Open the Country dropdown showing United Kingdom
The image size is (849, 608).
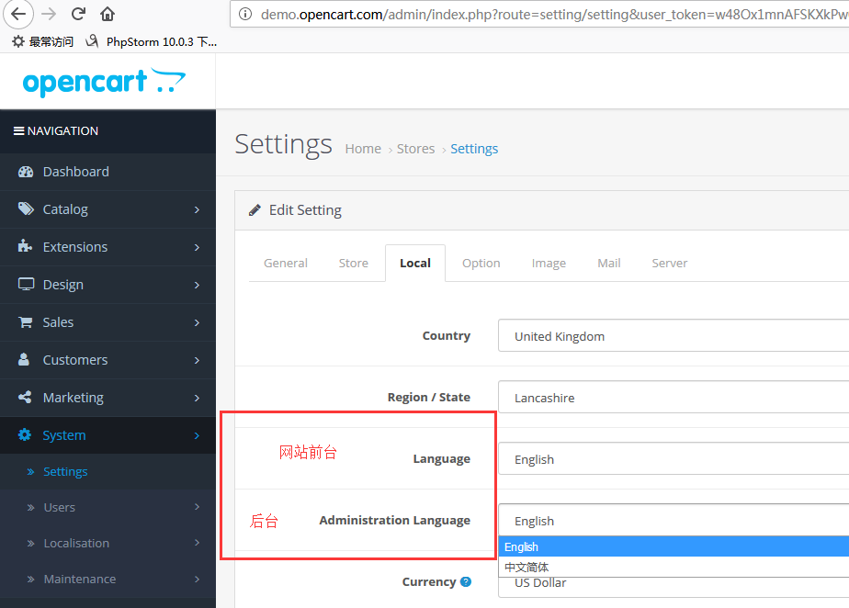[x=674, y=335]
